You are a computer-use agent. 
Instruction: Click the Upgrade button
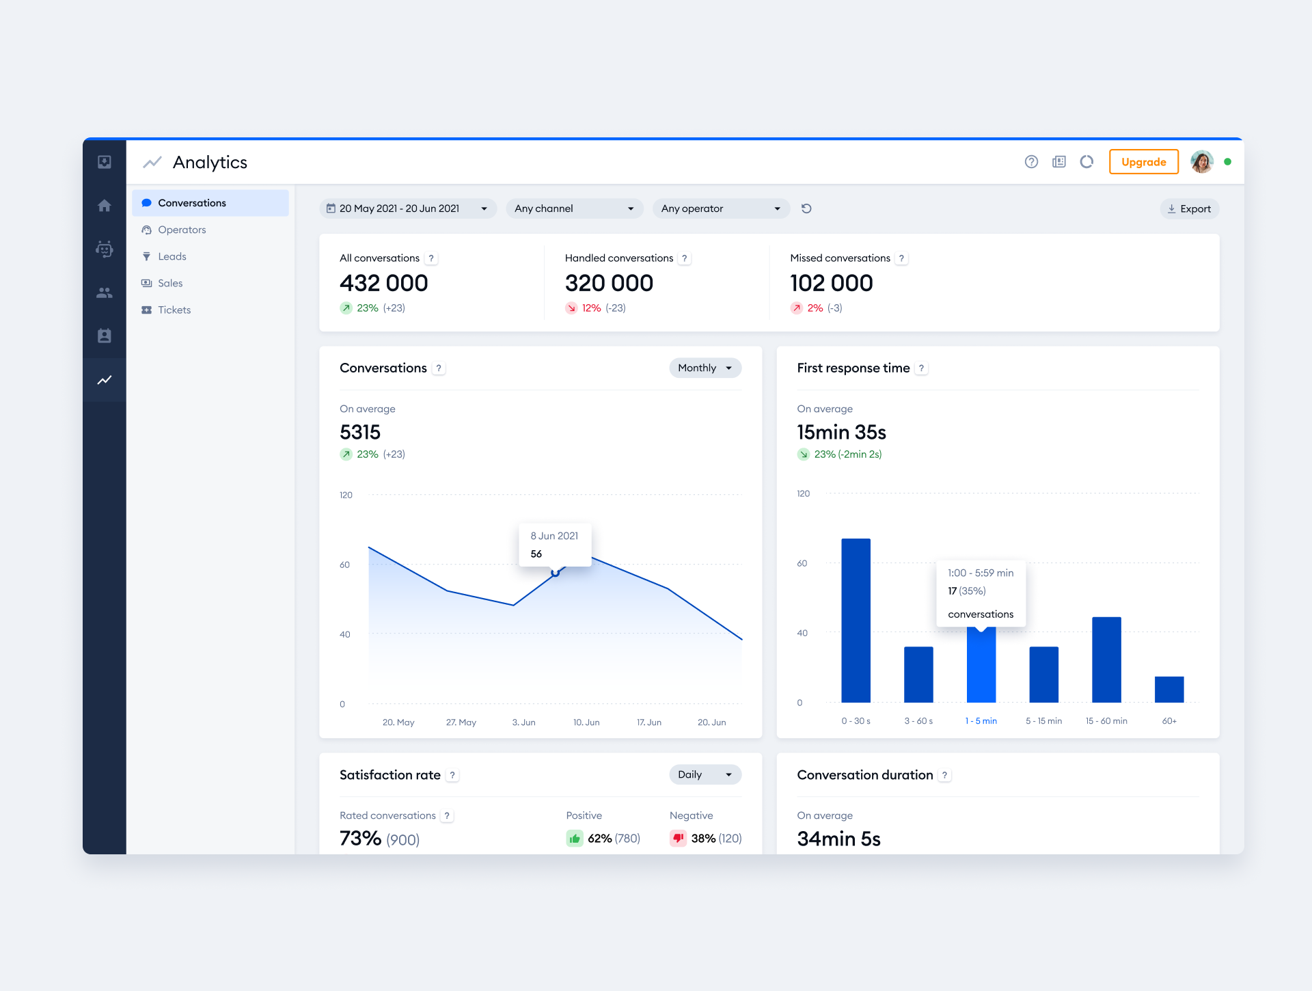pos(1143,163)
